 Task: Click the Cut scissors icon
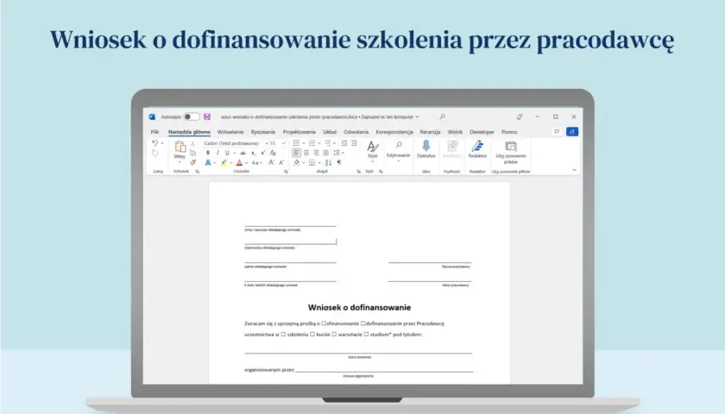192,144
